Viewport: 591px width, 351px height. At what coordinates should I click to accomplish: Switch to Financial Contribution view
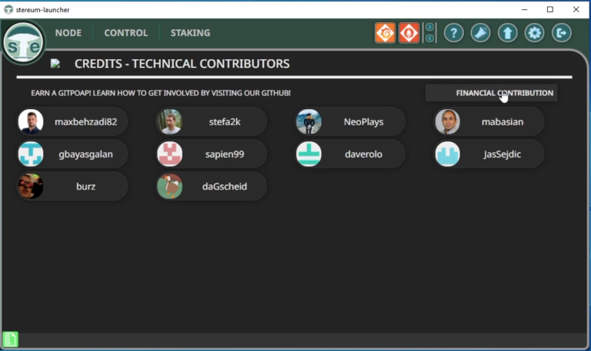pyautogui.click(x=492, y=93)
